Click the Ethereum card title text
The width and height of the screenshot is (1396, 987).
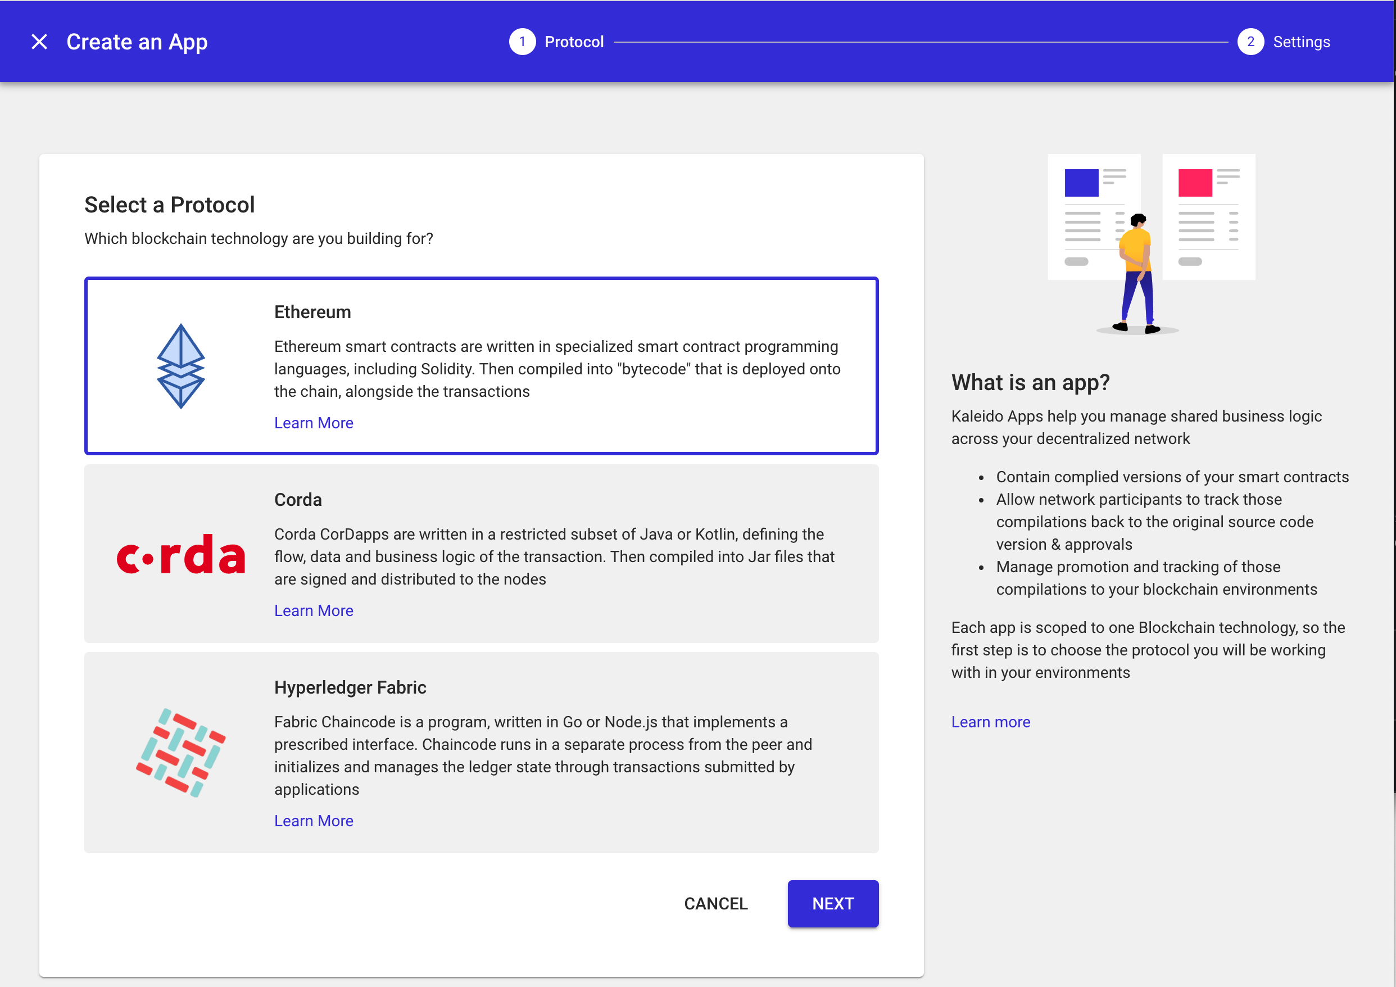click(312, 312)
